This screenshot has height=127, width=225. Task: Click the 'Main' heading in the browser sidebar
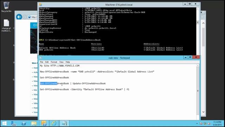(x=34, y=63)
